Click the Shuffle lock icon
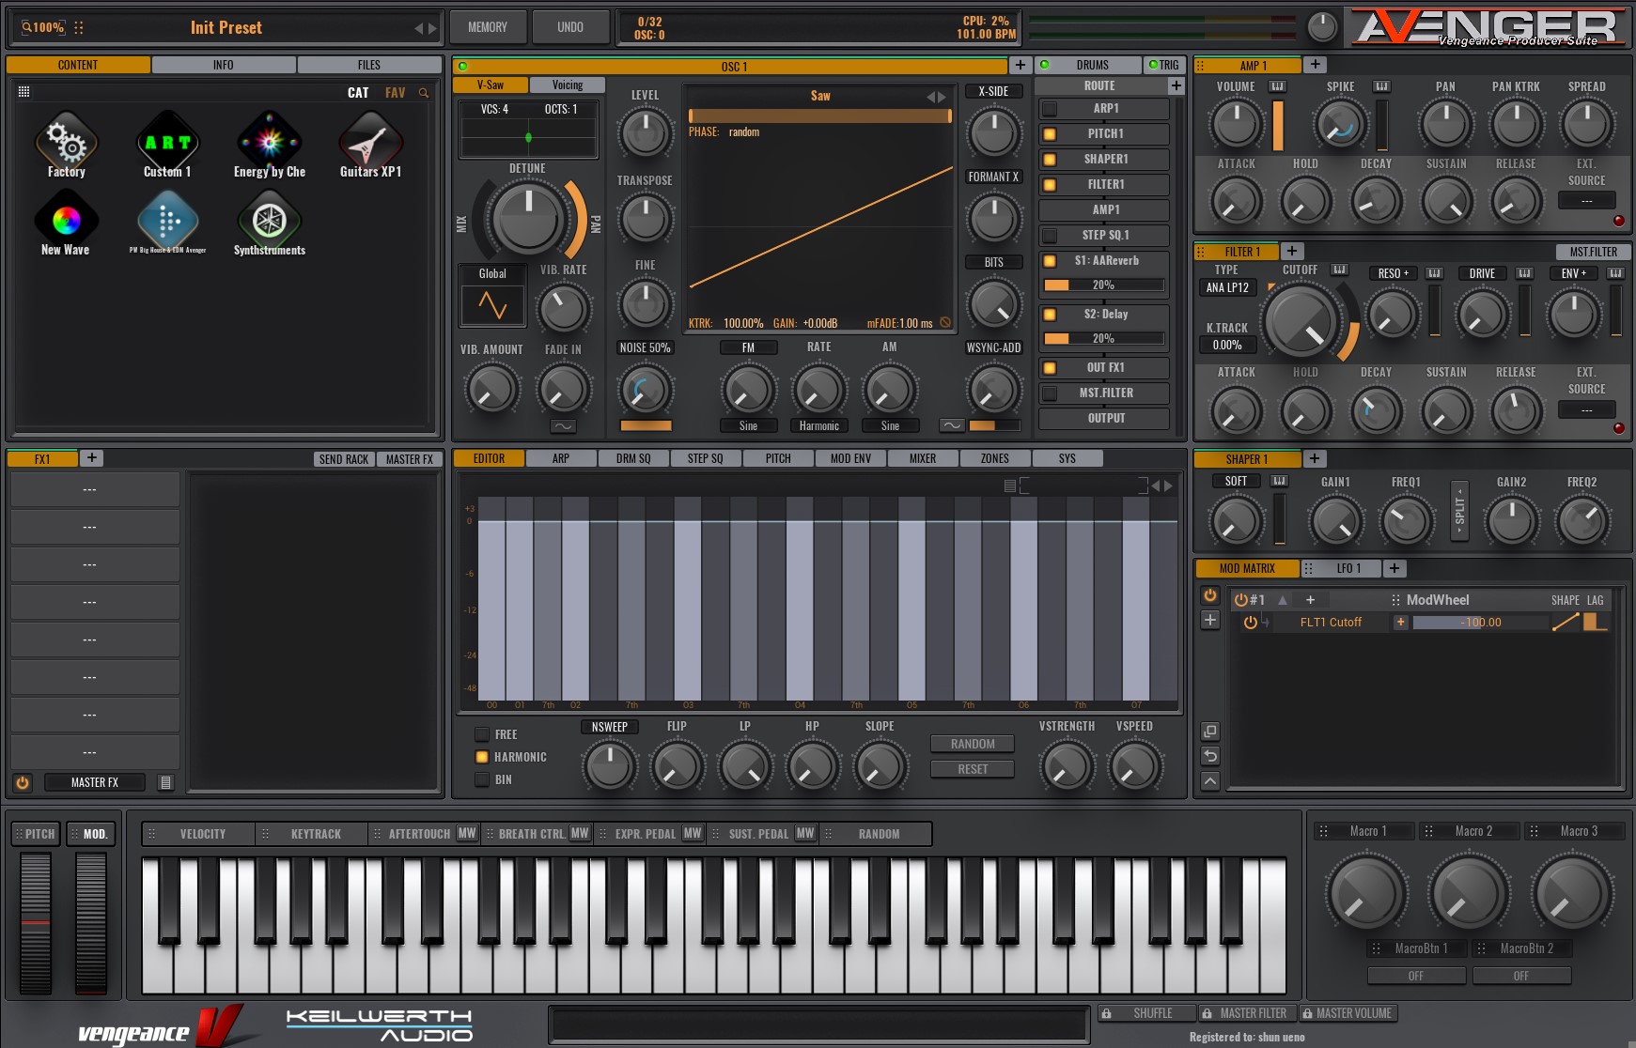 (x=1107, y=1013)
